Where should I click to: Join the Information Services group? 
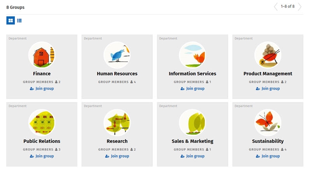192,88
